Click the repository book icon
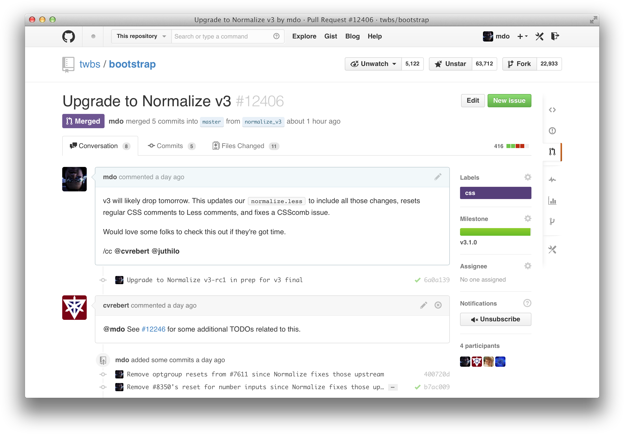Viewport: 624px width, 434px height. coord(68,64)
